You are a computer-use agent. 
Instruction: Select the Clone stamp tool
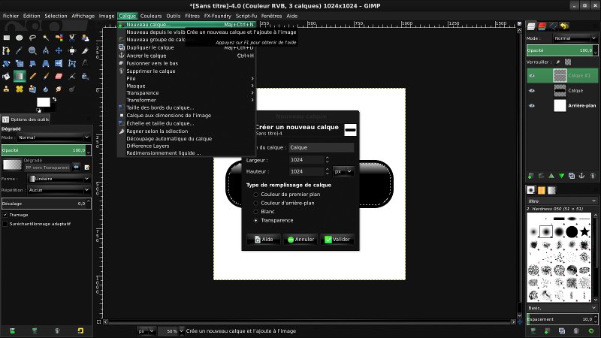point(7,89)
